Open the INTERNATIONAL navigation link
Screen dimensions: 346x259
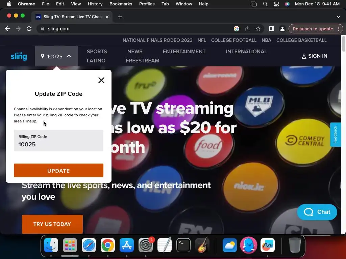coord(246,52)
